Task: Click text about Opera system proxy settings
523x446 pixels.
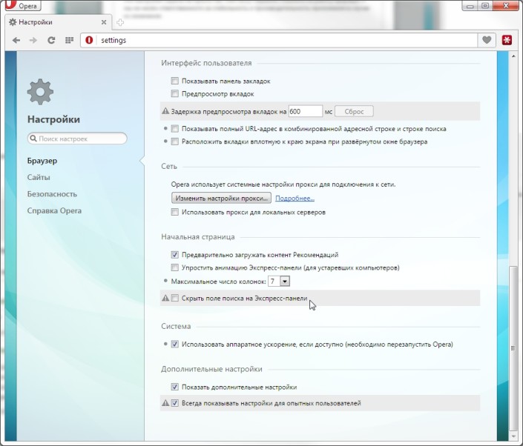Action: (283, 184)
